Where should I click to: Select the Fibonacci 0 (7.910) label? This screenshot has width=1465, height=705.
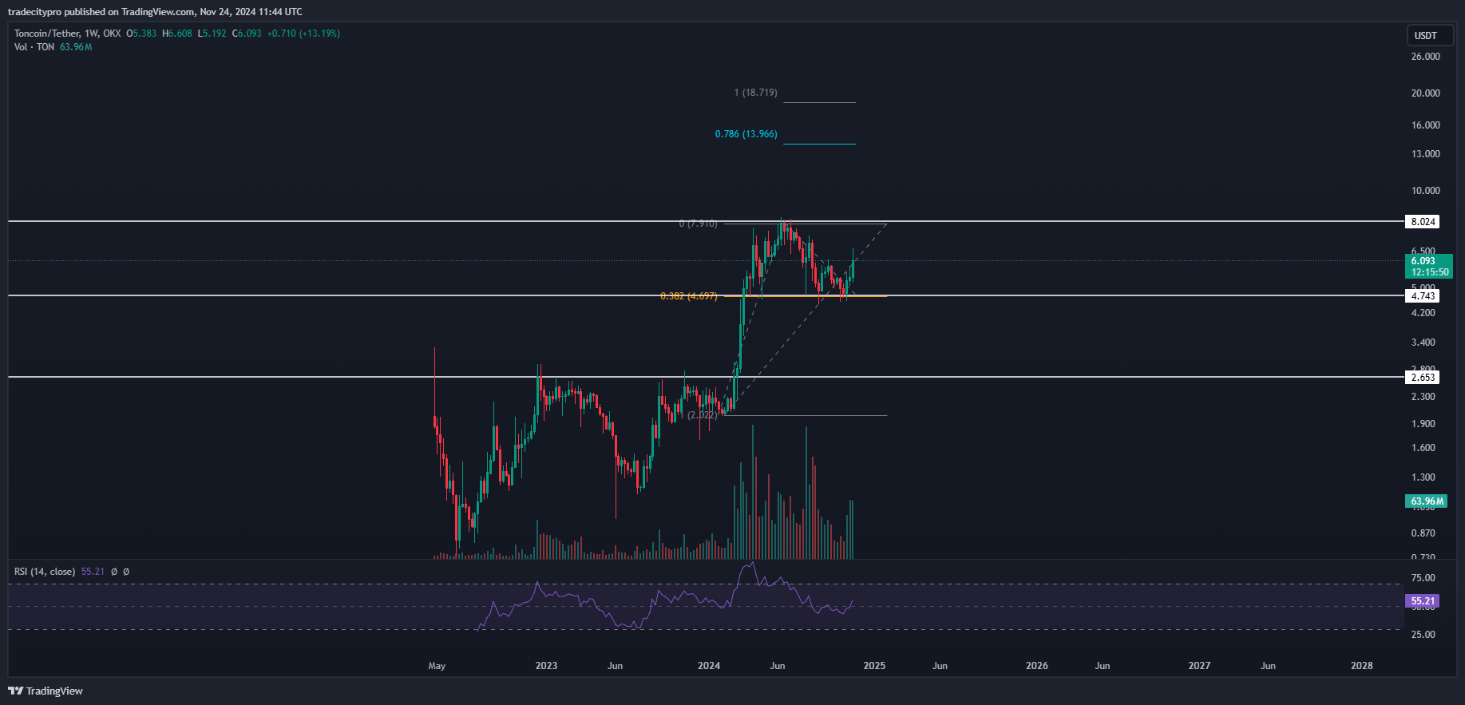[698, 224]
